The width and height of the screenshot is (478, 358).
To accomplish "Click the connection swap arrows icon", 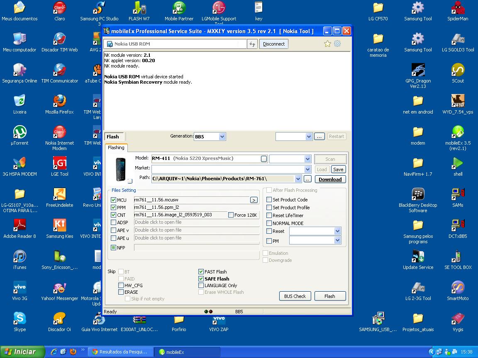I will pos(252,44).
